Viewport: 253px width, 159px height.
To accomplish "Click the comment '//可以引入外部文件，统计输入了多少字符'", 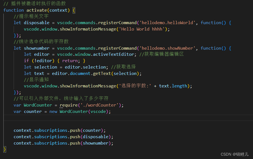I will [x=61, y=99].
